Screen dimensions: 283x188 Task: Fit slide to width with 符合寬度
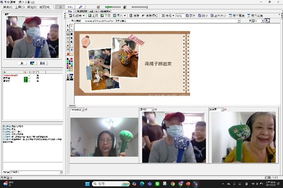(237, 16)
